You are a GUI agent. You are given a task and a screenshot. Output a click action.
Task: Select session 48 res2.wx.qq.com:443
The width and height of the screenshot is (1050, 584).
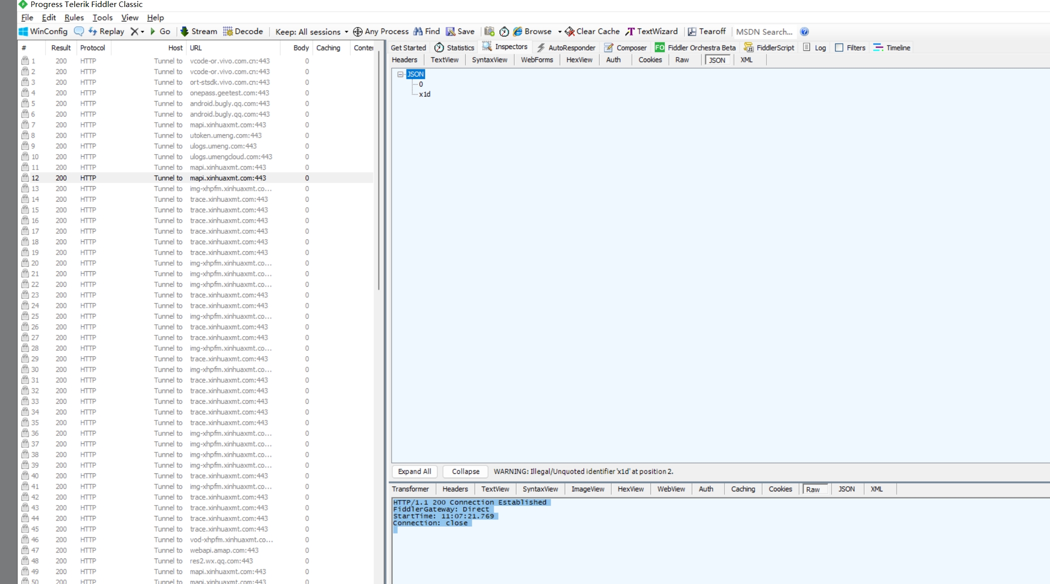195,561
